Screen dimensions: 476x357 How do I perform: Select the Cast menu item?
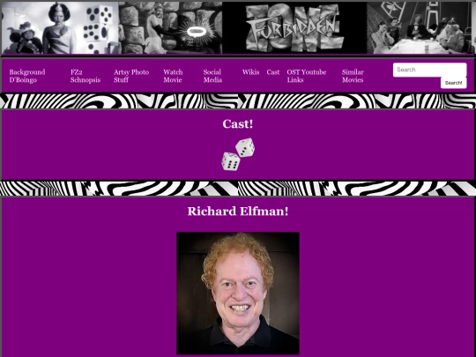pyautogui.click(x=273, y=72)
